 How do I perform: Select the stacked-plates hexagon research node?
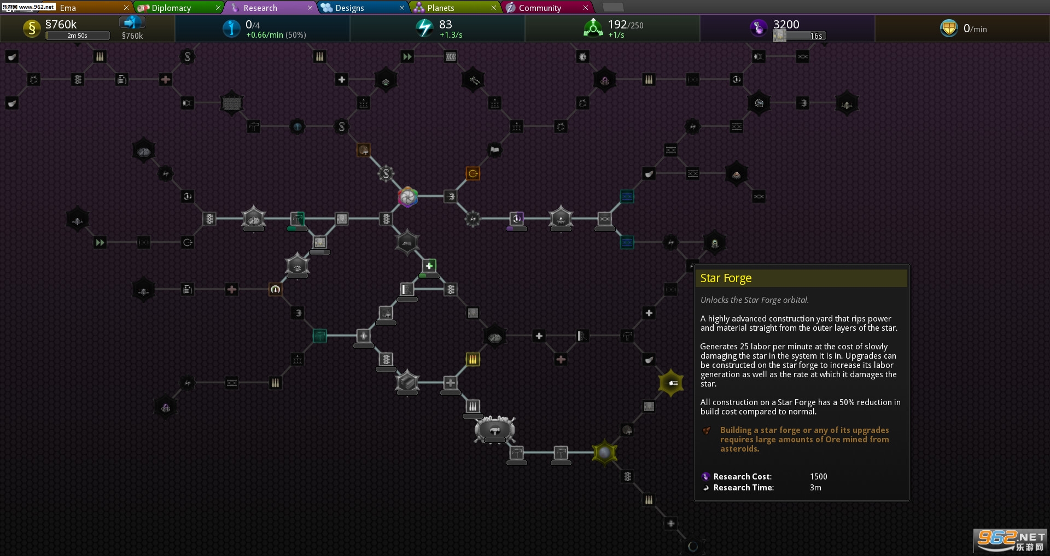pyautogui.click(x=407, y=382)
